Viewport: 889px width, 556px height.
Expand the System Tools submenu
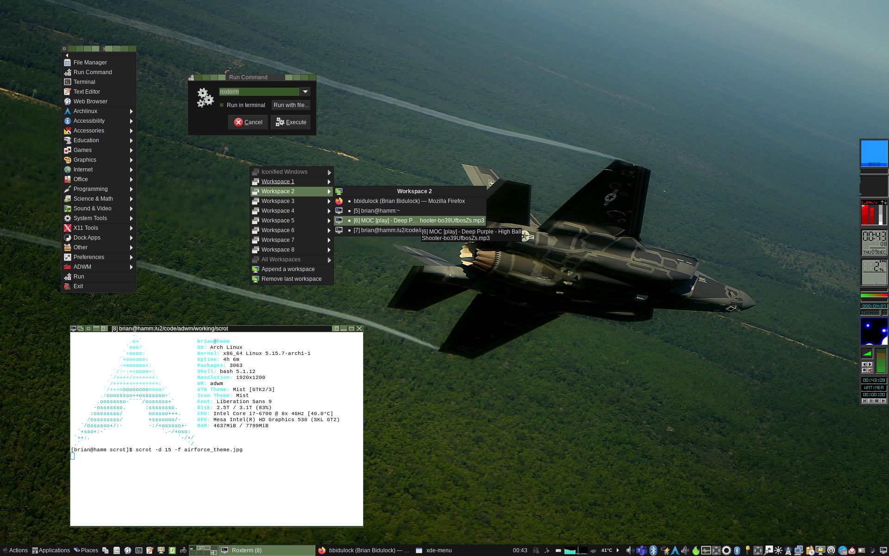click(99, 218)
